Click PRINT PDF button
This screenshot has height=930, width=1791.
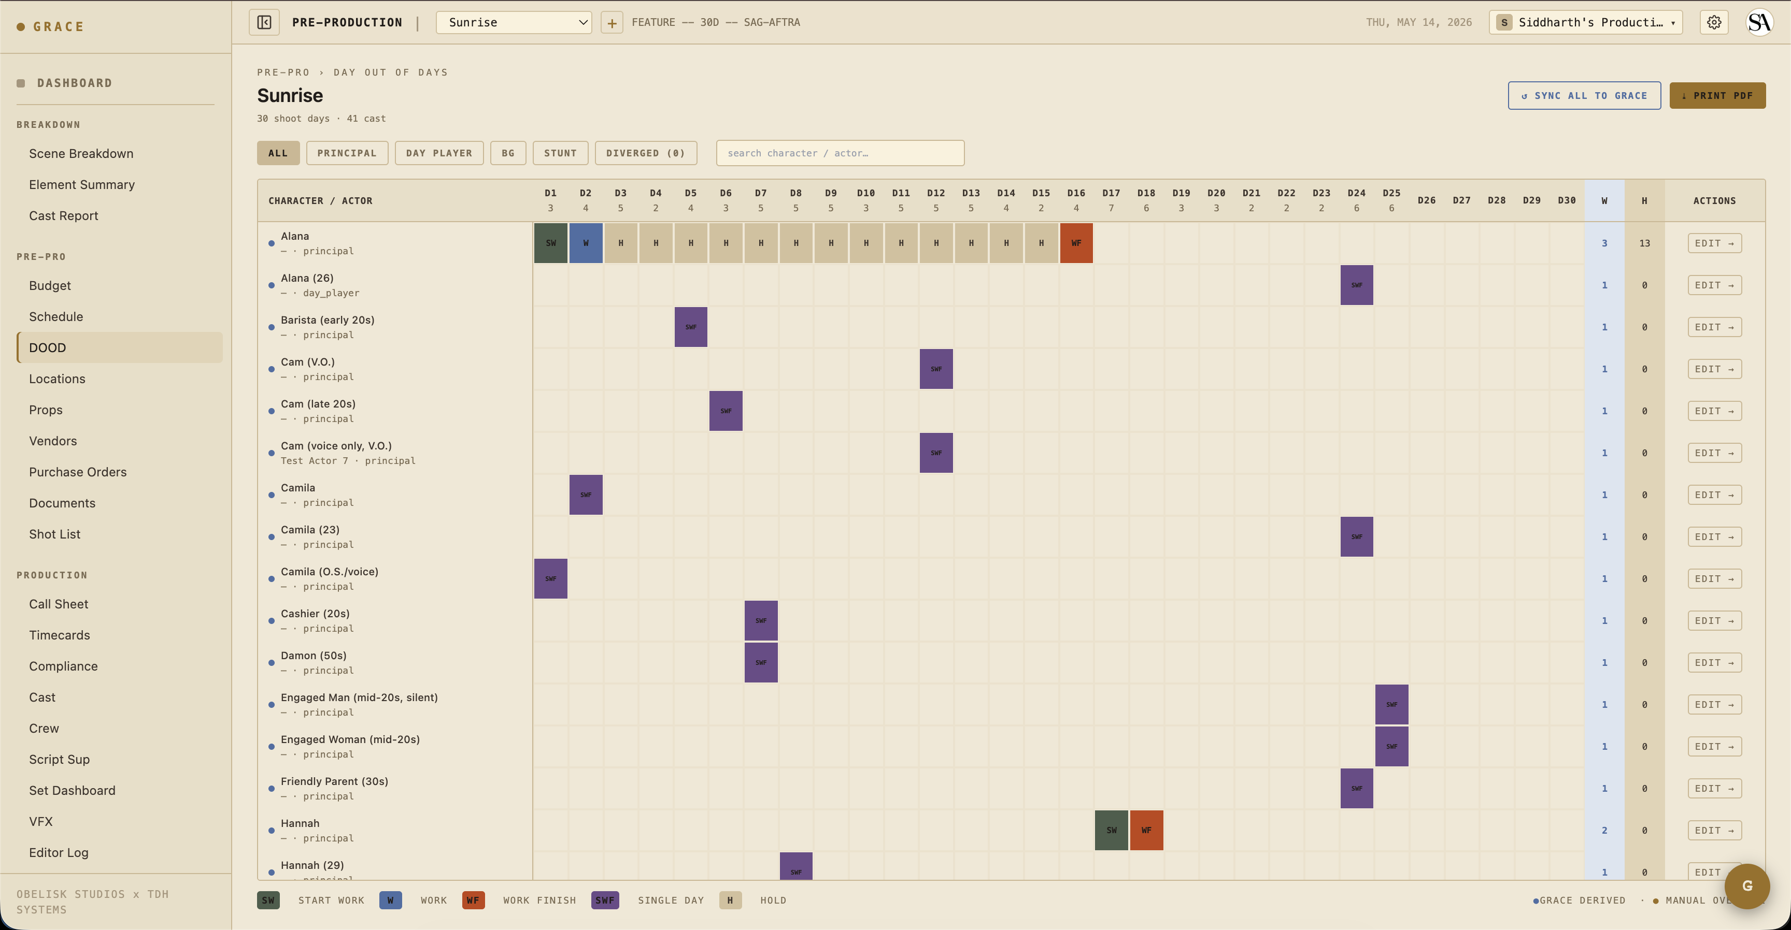pyautogui.click(x=1717, y=96)
